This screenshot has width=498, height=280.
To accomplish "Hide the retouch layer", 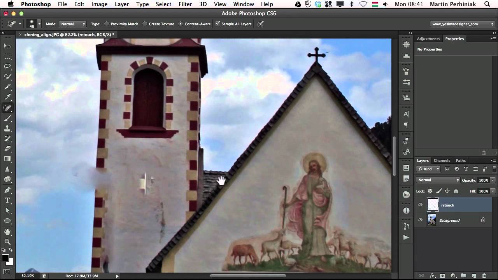I will pos(420,205).
